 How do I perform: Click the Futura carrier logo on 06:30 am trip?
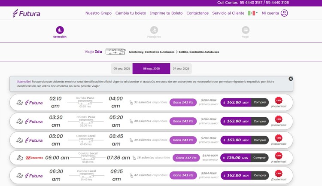point(34,176)
